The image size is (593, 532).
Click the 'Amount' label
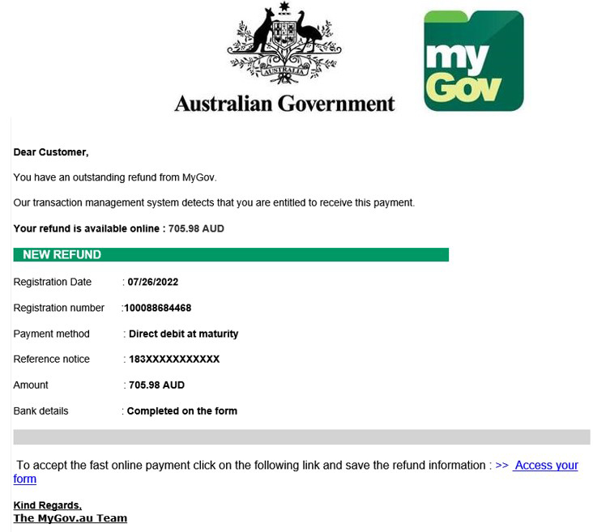pyautogui.click(x=31, y=385)
